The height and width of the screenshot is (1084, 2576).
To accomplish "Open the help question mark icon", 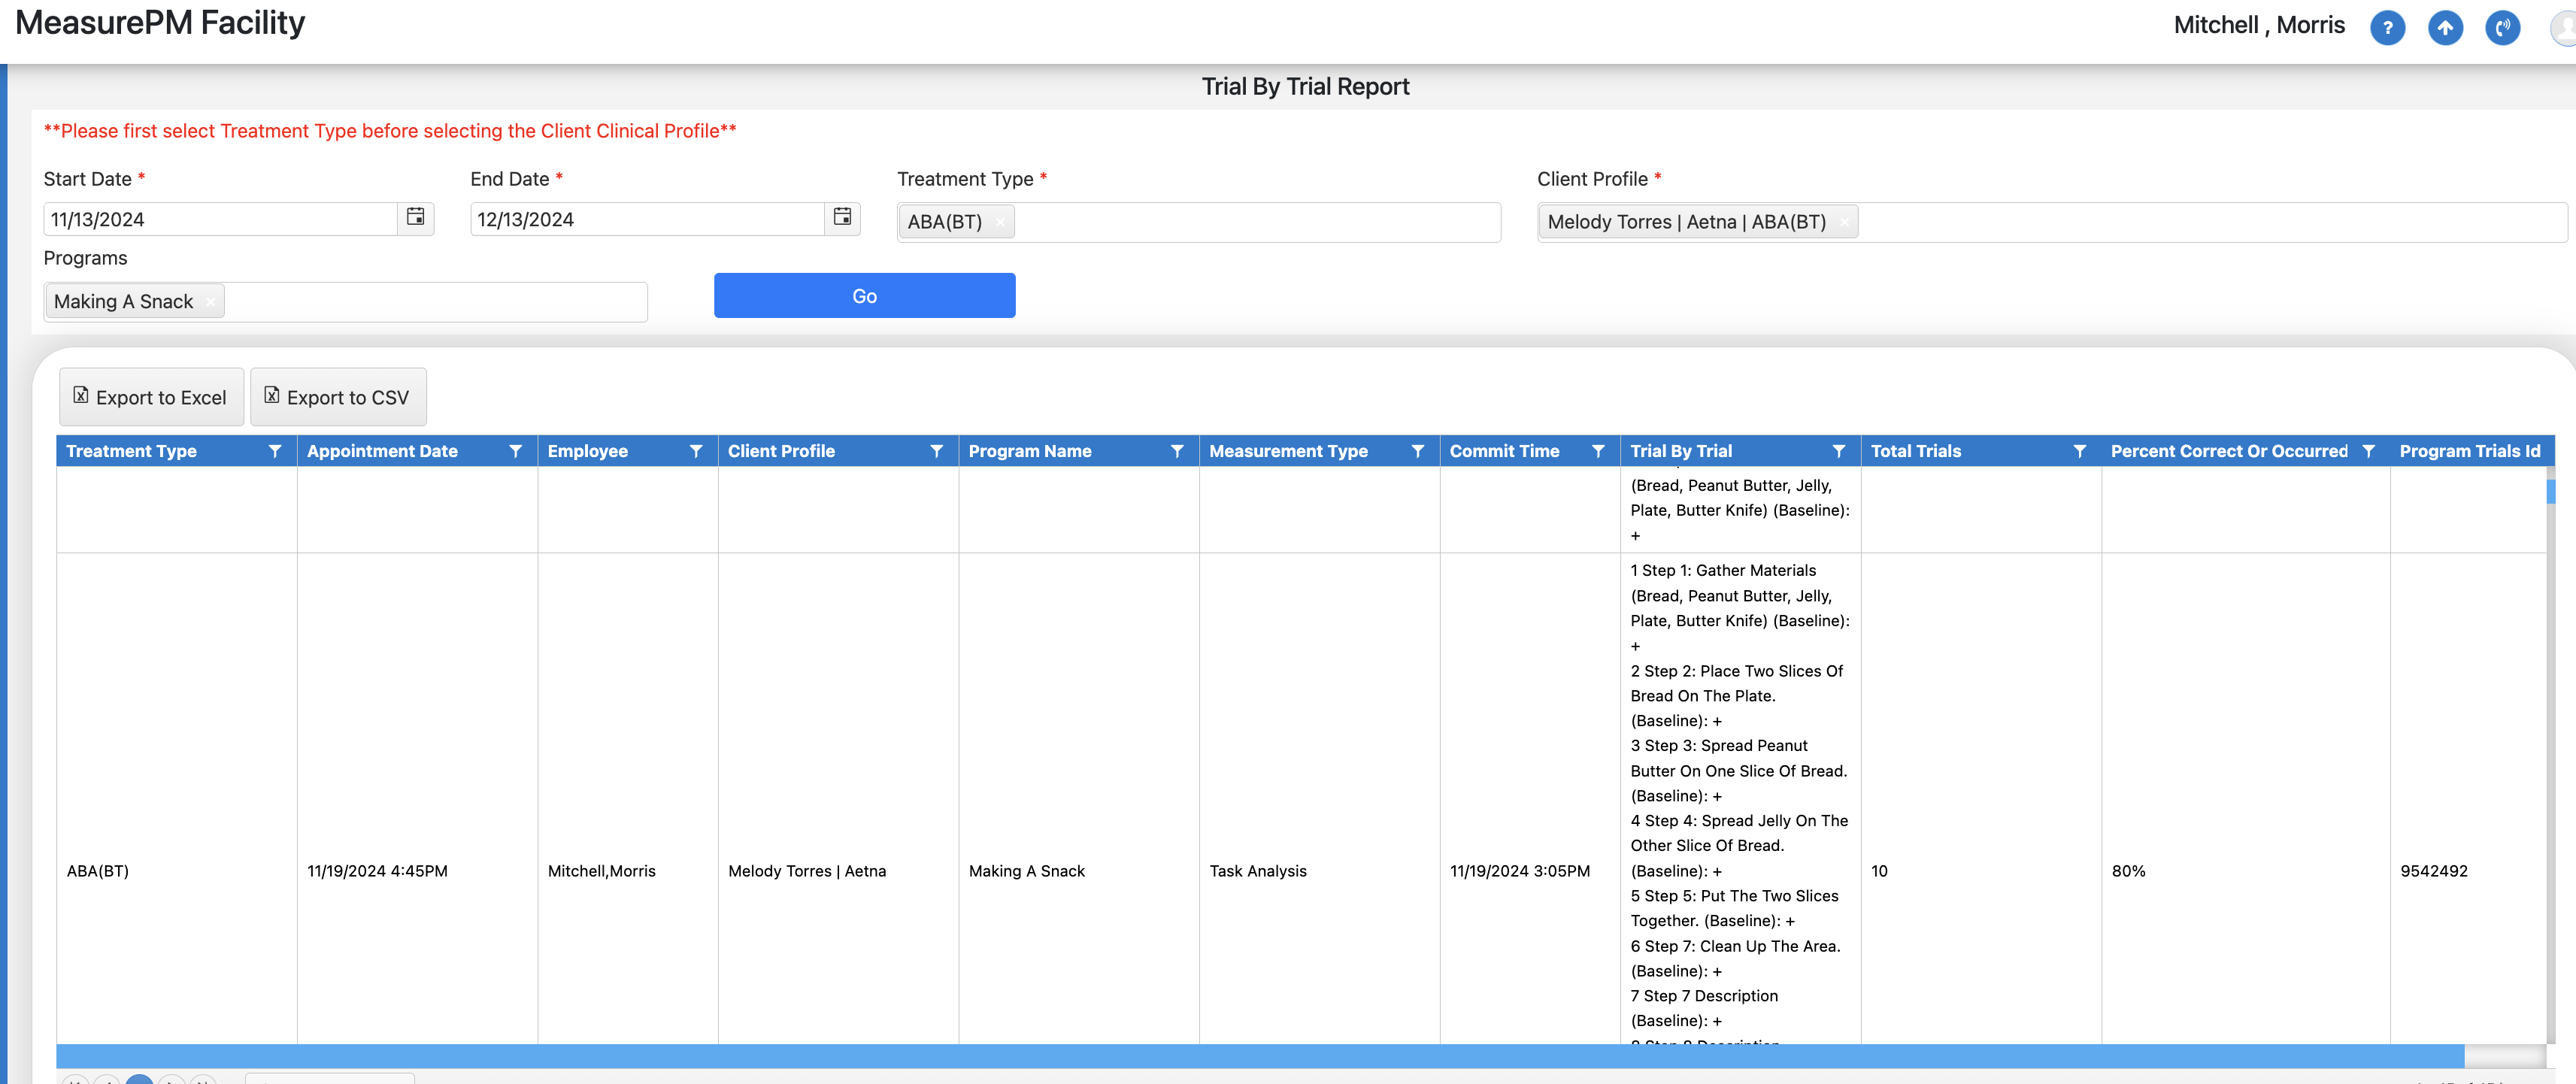I will tap(2387, 27).
